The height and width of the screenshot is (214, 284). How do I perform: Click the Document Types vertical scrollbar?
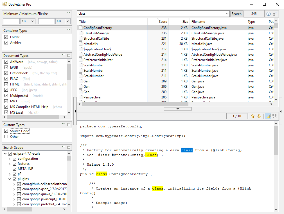coord(69,72)
